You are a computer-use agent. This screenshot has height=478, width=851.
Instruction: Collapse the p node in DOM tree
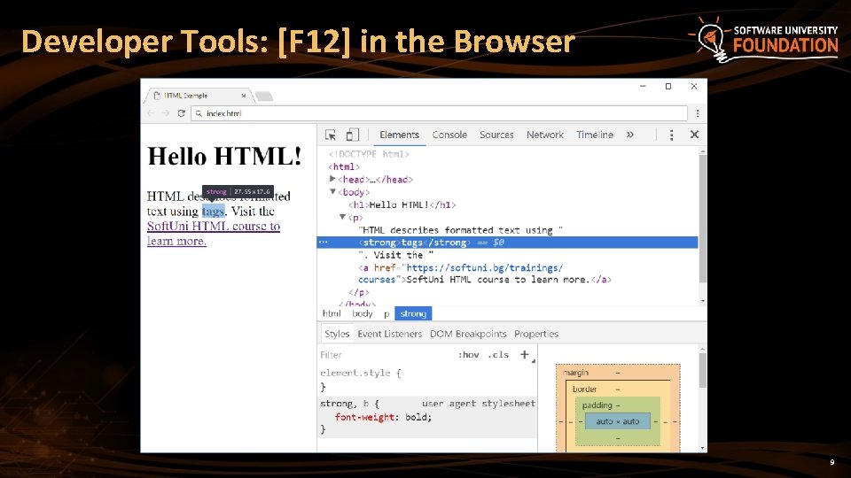point(342,217)
